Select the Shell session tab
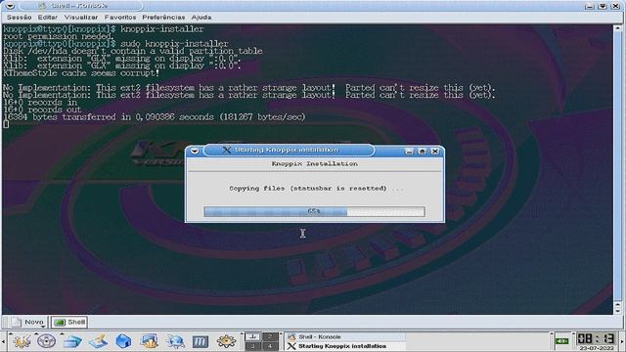626x352 pixels. click(69, 322)
